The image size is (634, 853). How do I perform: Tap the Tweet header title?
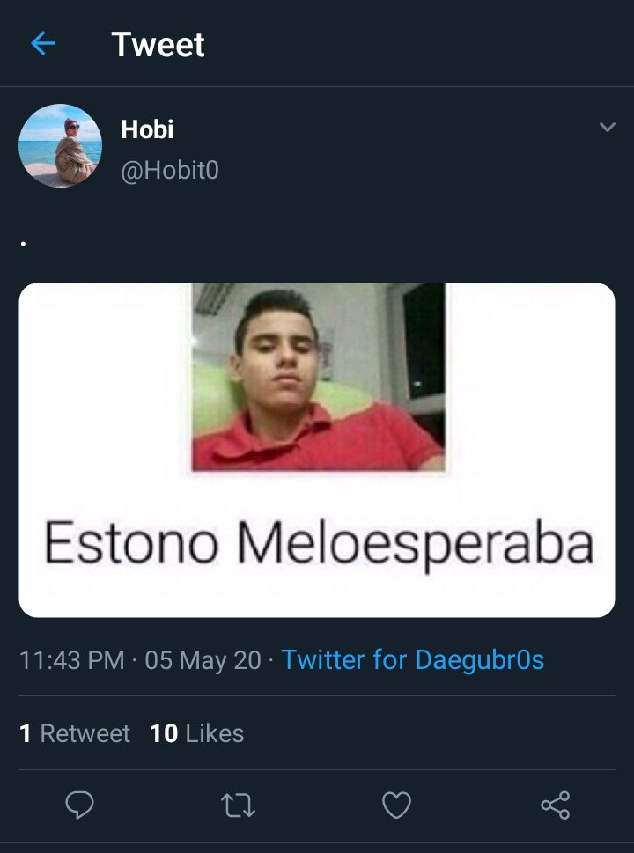(158, 44)
